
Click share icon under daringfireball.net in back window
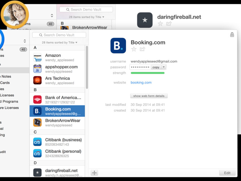click(169, 23)
